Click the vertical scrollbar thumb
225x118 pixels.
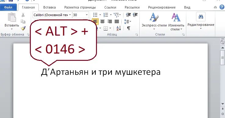tap(223, 57)
